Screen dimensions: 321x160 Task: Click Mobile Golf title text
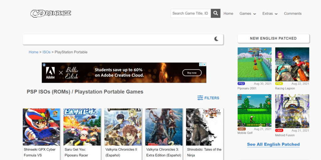pyautogui.click(x=245, y=133)
